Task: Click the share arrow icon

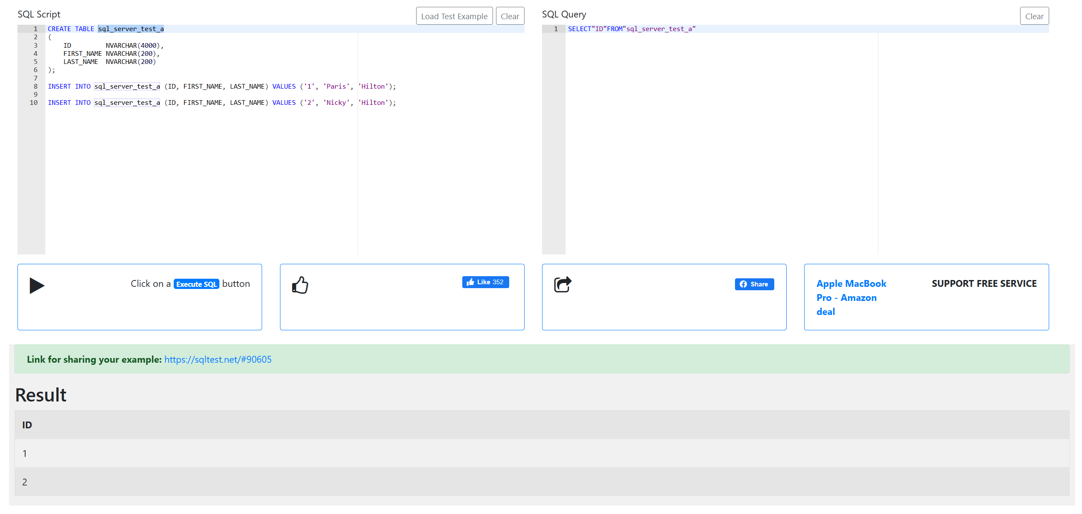Action: (x=563, y=284)
